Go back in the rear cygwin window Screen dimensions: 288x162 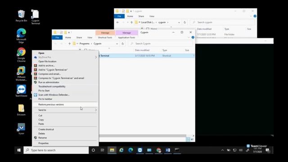click(117, 22)
